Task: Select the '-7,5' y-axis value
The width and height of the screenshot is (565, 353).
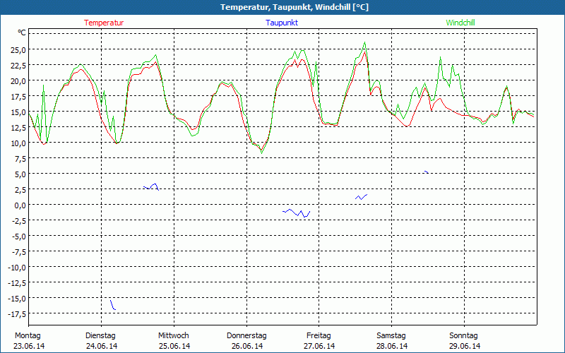Action: pyautogui.click(x=19, y=252)
